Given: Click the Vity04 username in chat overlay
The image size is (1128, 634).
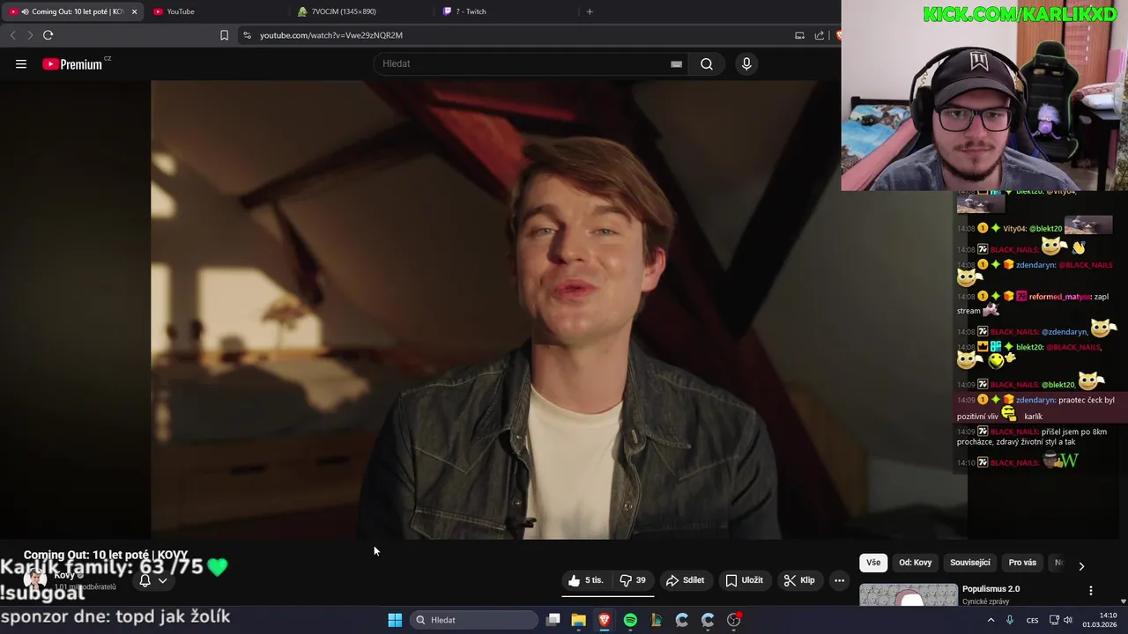Looking at the screenshot, I should point(1014,228).
